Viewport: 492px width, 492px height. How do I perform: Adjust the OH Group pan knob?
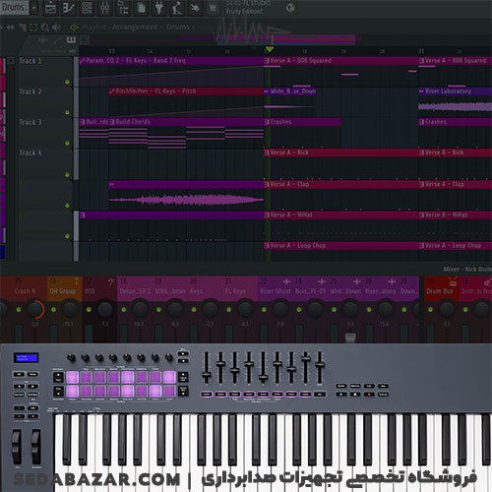pos(70,309)
